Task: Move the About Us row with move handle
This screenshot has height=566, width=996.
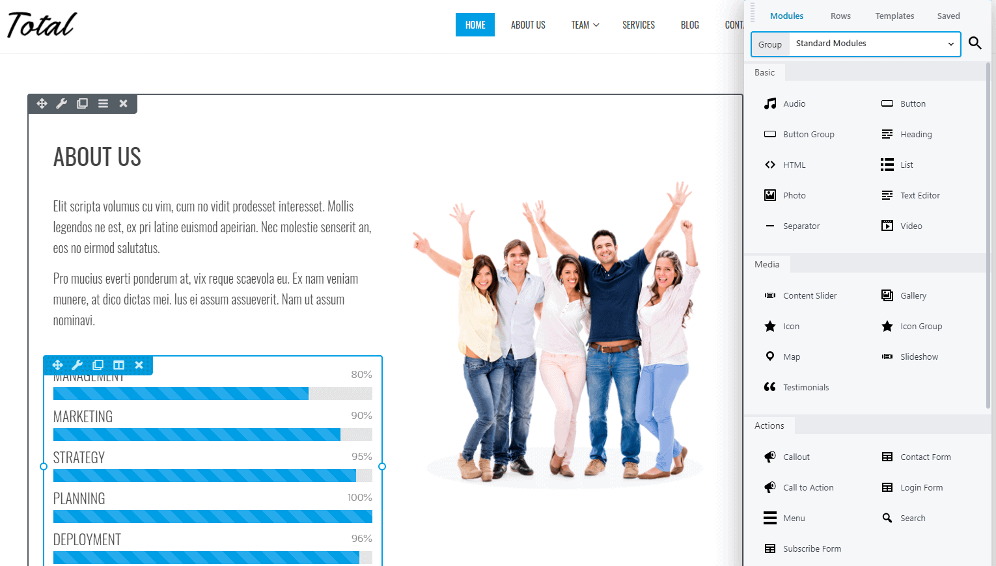Action: click(42, 103)
